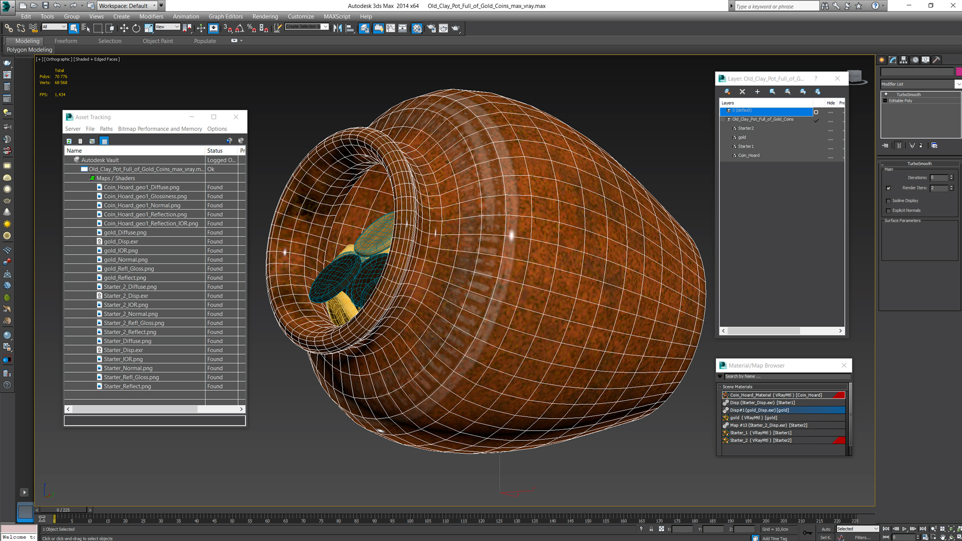The width and height of the screenshot is (962, 541).
Task: Delete highlighted layer with X icon
Action: click(x=742, y=92)
